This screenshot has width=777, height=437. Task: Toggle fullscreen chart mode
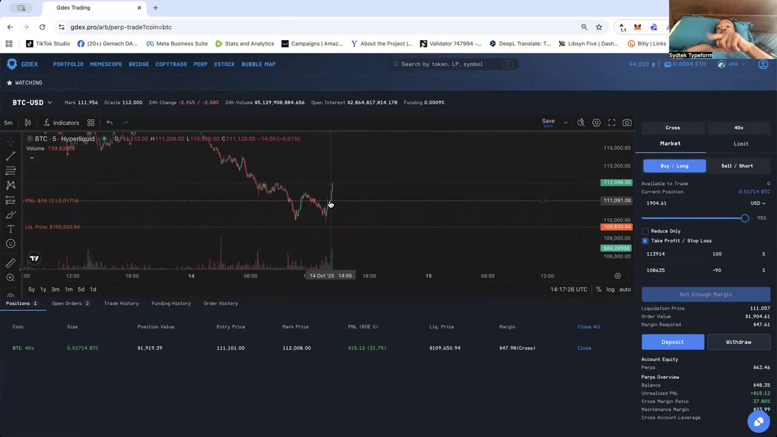[x=612, y=123]
